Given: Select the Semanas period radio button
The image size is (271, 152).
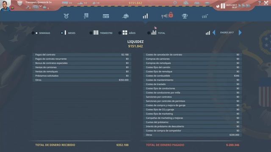Looking at the screenshot, I should click(x=33, y=33).
